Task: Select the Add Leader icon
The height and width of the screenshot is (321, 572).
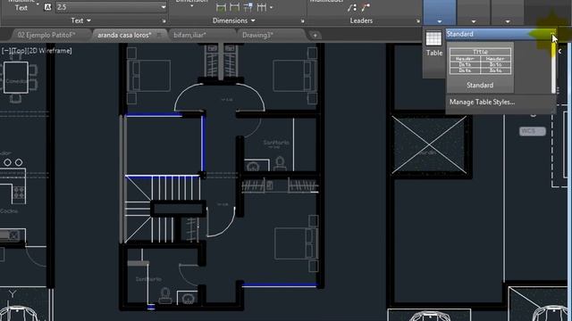Action: point(351,7)
